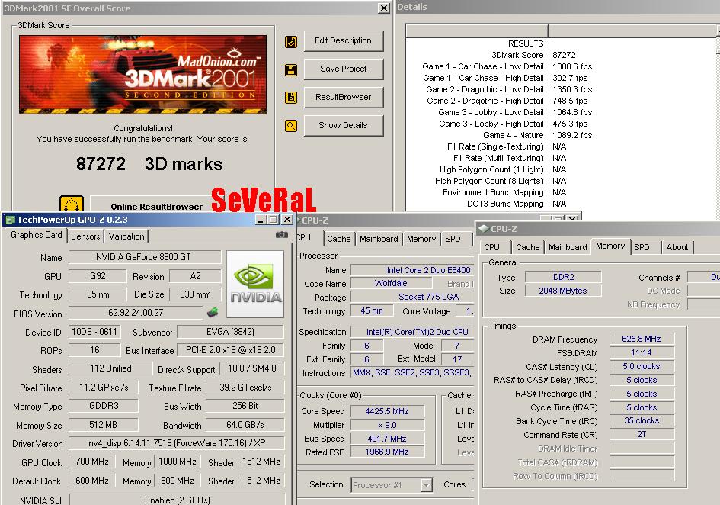This screenshot has height=505, width=720.
Task: Open Mainboard tab in back CPU-Z window
Action: click(379, 239)
